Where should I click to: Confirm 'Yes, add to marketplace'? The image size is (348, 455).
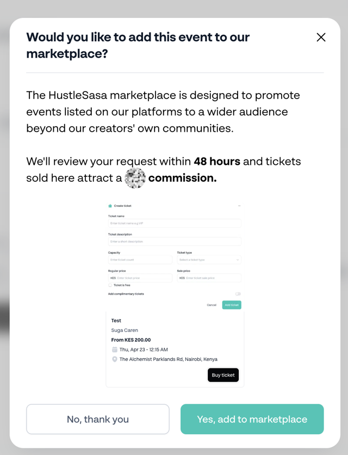pyautogui.click(x=252, y=419)
